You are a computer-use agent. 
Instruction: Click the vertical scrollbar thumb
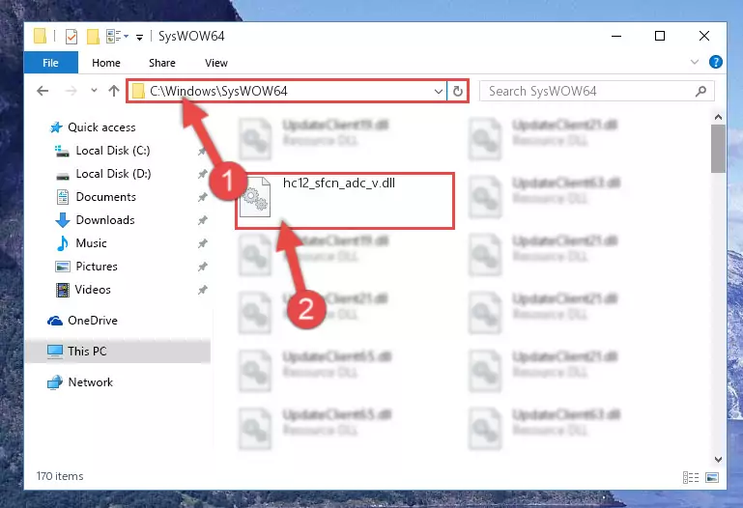[718, 149]
